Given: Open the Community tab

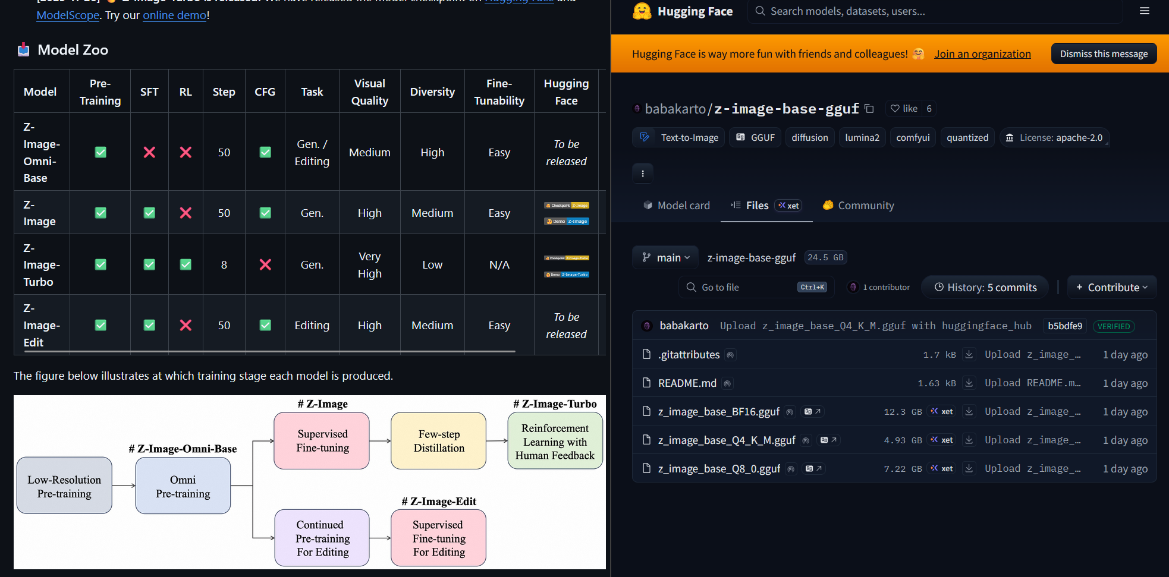Looking at the screenshot, I should click(858, 205).
